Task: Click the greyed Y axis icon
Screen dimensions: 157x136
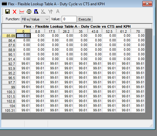Action: (x=50, y=12)
